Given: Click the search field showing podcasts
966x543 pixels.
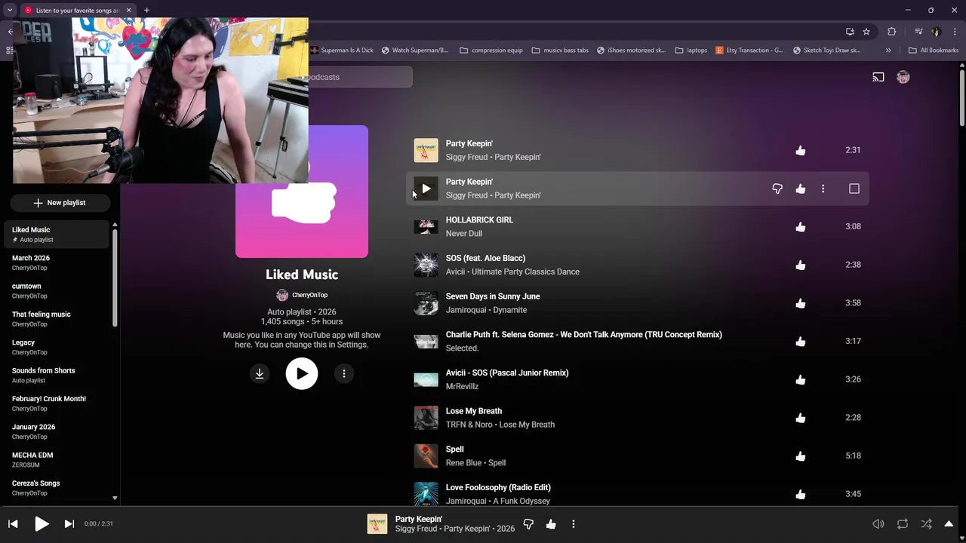Looking at the screenshot, I should (360, 77).
